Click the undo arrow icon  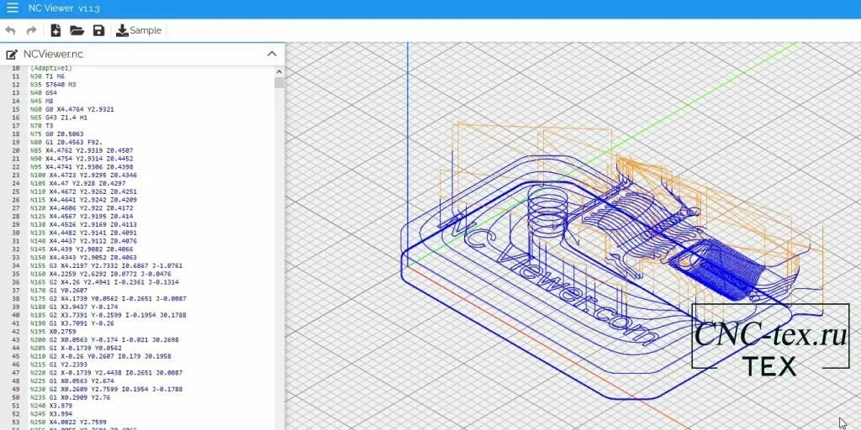pyautogui.click(x=10, y=31)
